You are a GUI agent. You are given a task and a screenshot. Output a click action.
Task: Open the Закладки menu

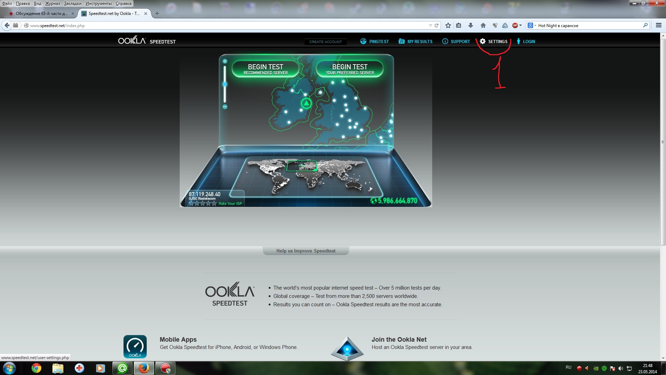coord(72,3)
